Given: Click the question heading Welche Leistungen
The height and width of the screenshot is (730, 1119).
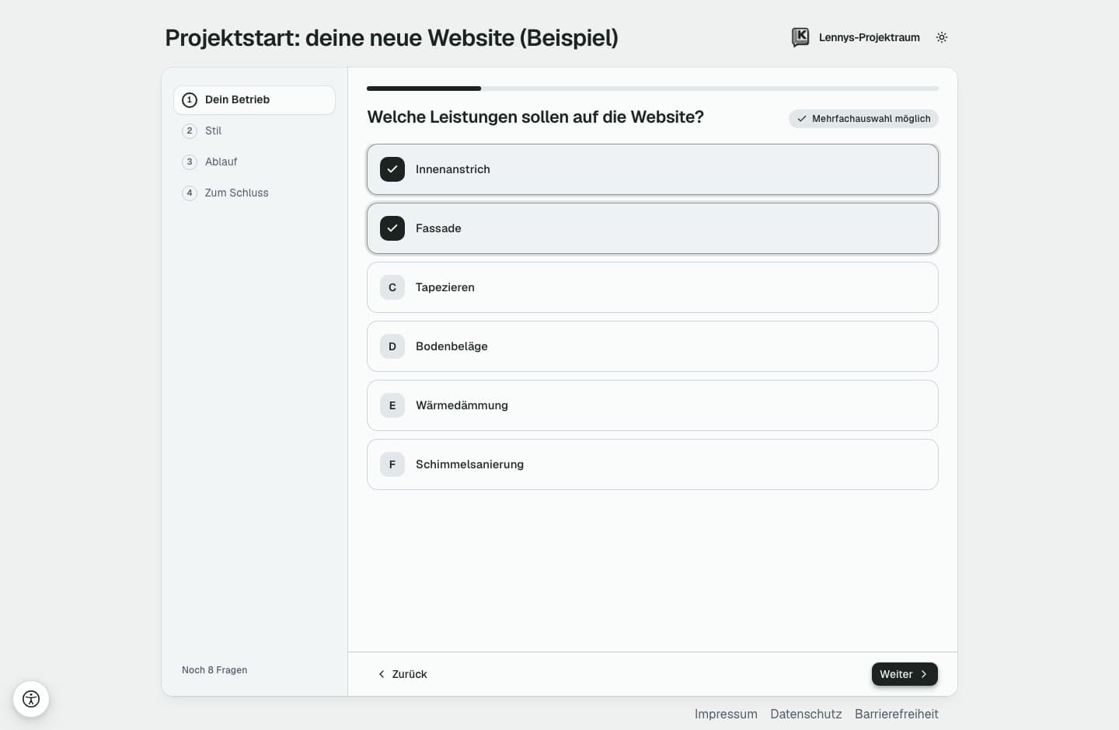Looking at the screenshot, I should 535,117.
